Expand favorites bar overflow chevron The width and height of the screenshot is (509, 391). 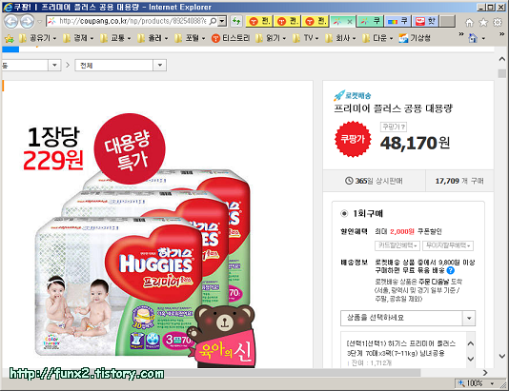461,34
